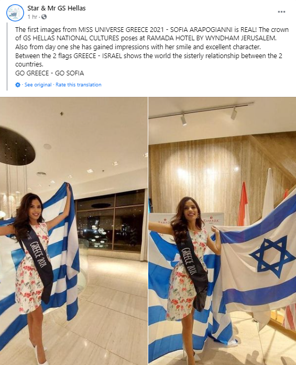The width and height of the screenshot is (296, 365).
Task: Click the translated post text paragraph
Action: point(152,51)
